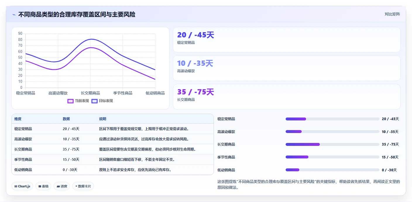412x202 pixels.
Task: Open the 35 / -75天 data card
Action: point(286,97)
